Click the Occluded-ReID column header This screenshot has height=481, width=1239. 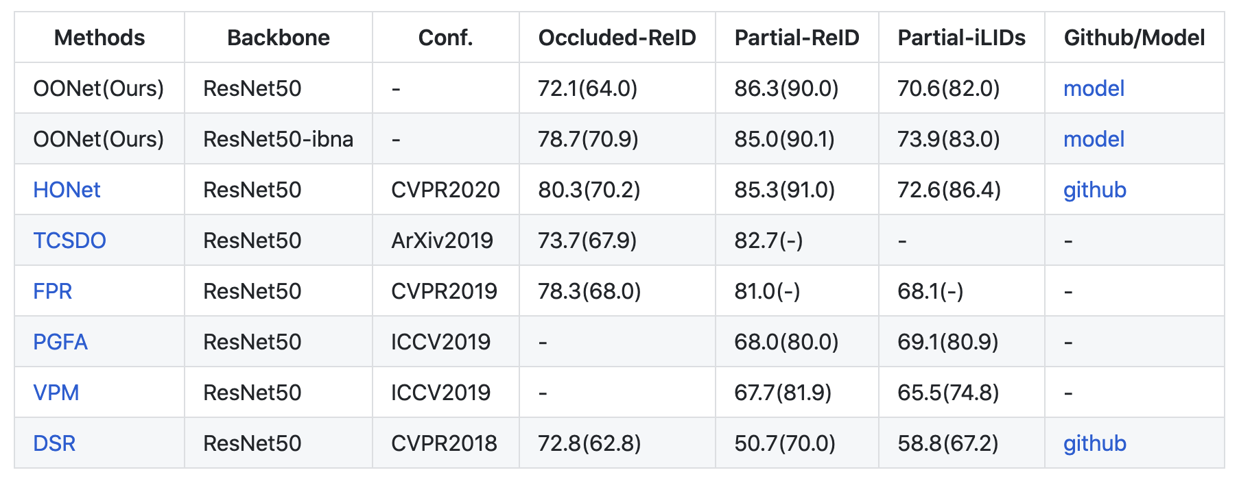tap(617, 38)
